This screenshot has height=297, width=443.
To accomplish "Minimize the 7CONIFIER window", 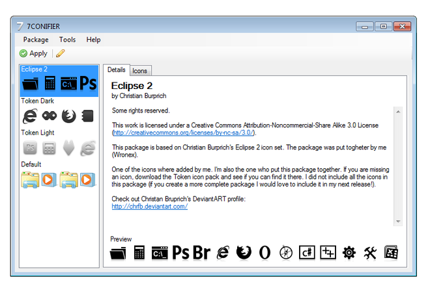I will (x=365, y=27).
